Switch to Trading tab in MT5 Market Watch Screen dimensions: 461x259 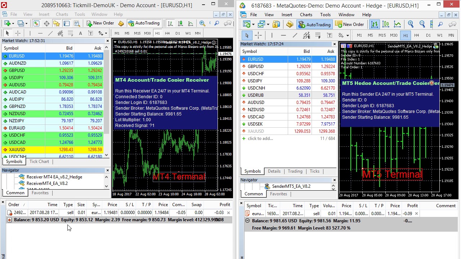(295, 171)
